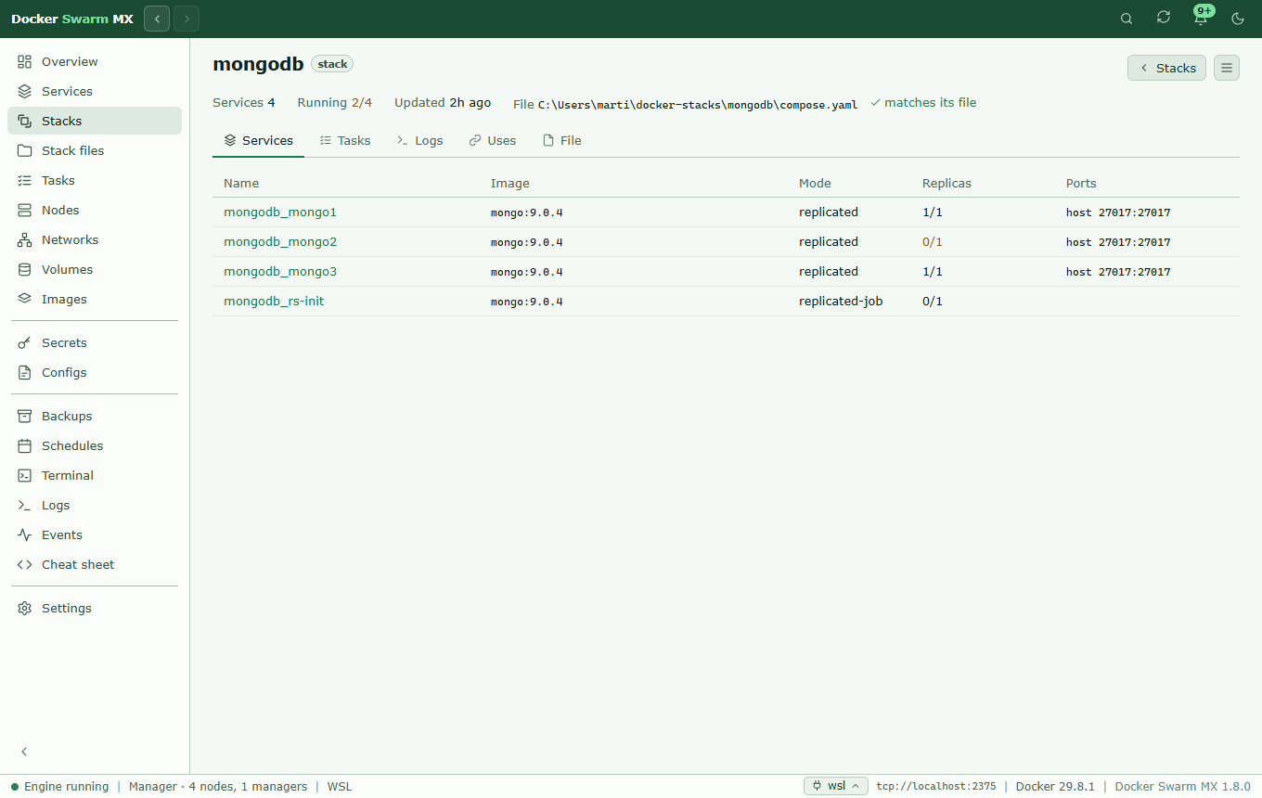Open Settings from the sidebar

(95, 608)
